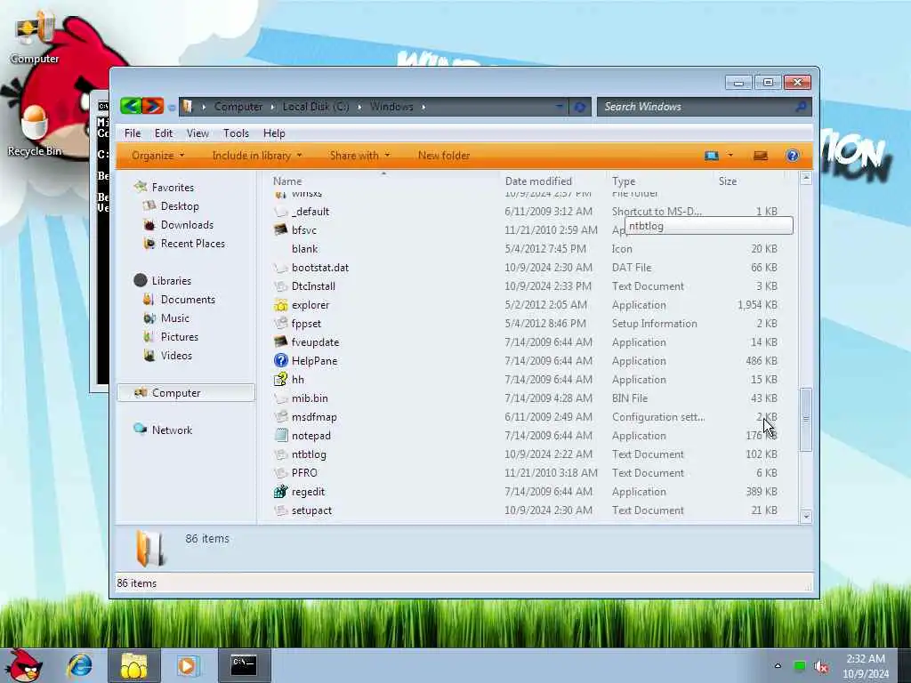911x683 pixels.
Task: Open the File menu
Action: coord(133,133)
